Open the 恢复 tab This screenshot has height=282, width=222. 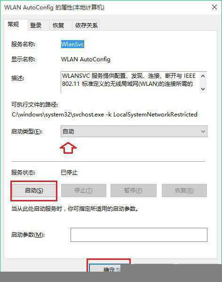point(61,25)
